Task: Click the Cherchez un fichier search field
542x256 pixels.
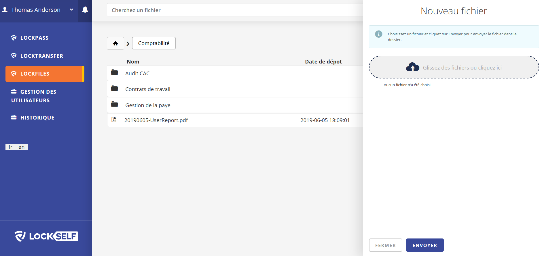Action: pyautogui.click(x=235, y=10)
